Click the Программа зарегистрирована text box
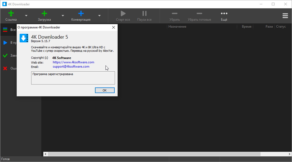 coord(73,78)
